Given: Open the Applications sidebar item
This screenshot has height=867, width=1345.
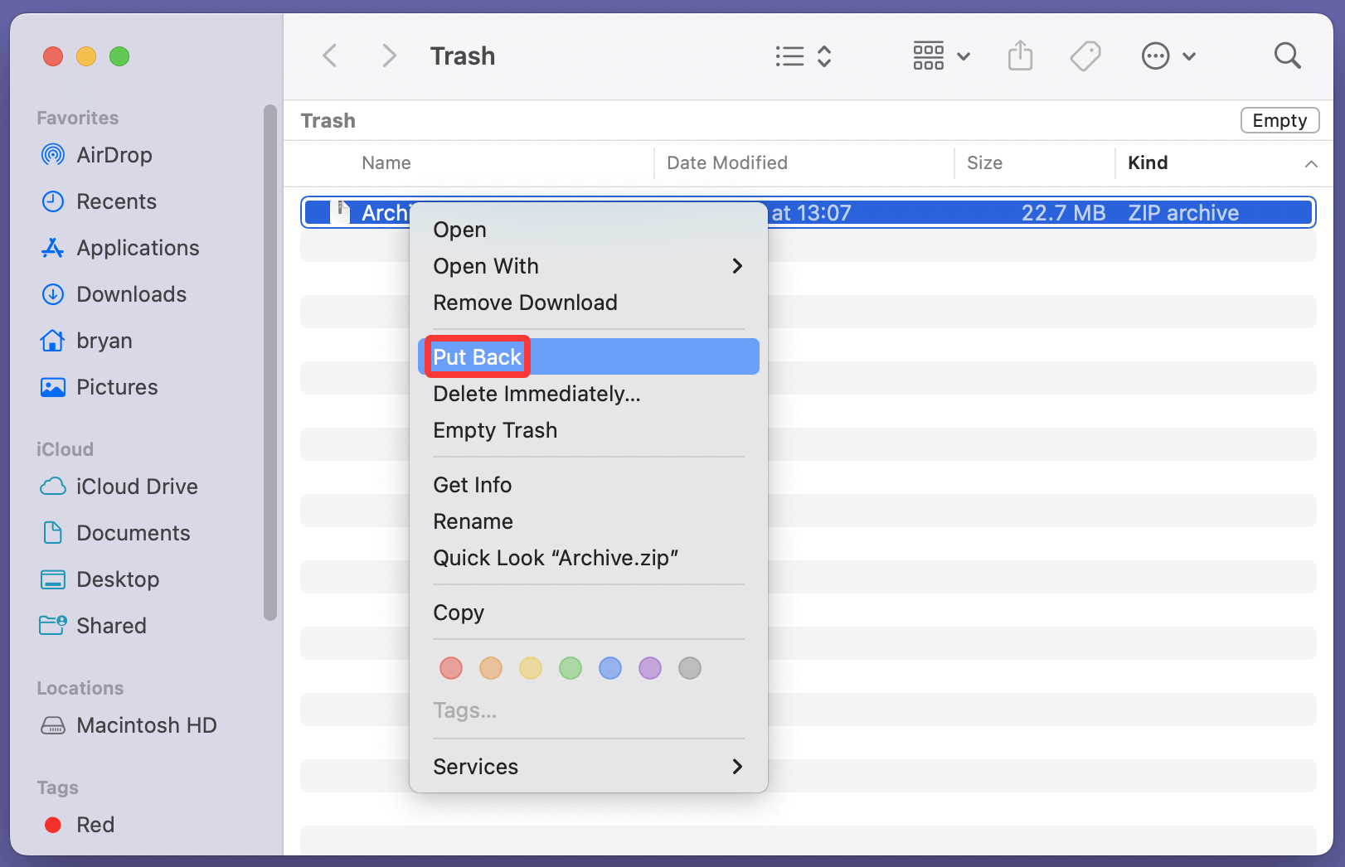Looking at the screenshot, I should pos(138,247).
